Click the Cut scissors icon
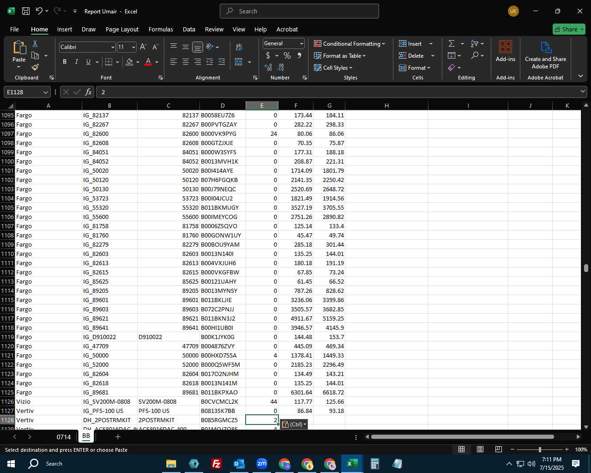This screenshot has height=473, width=591. [35, 43]
